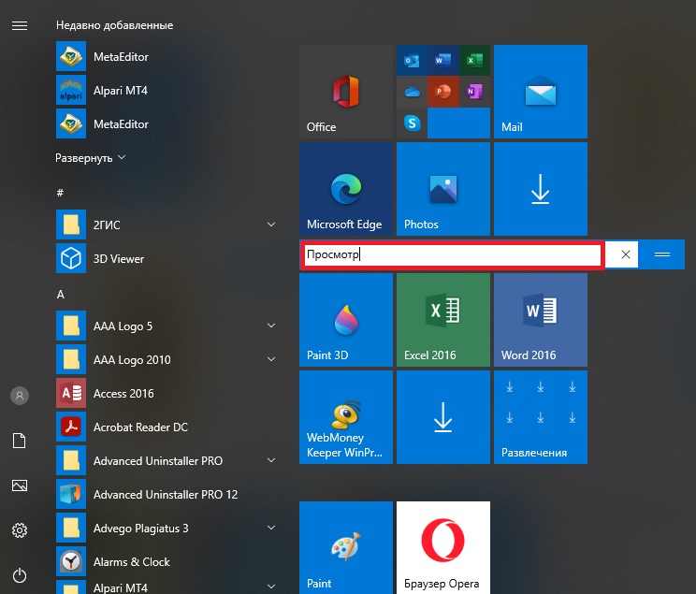Launch Advanced Uninstaller PRO 12
The image size is (696, 594).
point(167,495)
